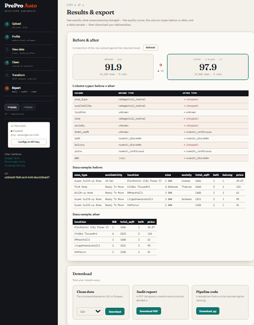Click 'Lingadheeranahalli' in after sample table
Image resolution: width=254 pixels, height=325 pixels.
tap(87, 245)
